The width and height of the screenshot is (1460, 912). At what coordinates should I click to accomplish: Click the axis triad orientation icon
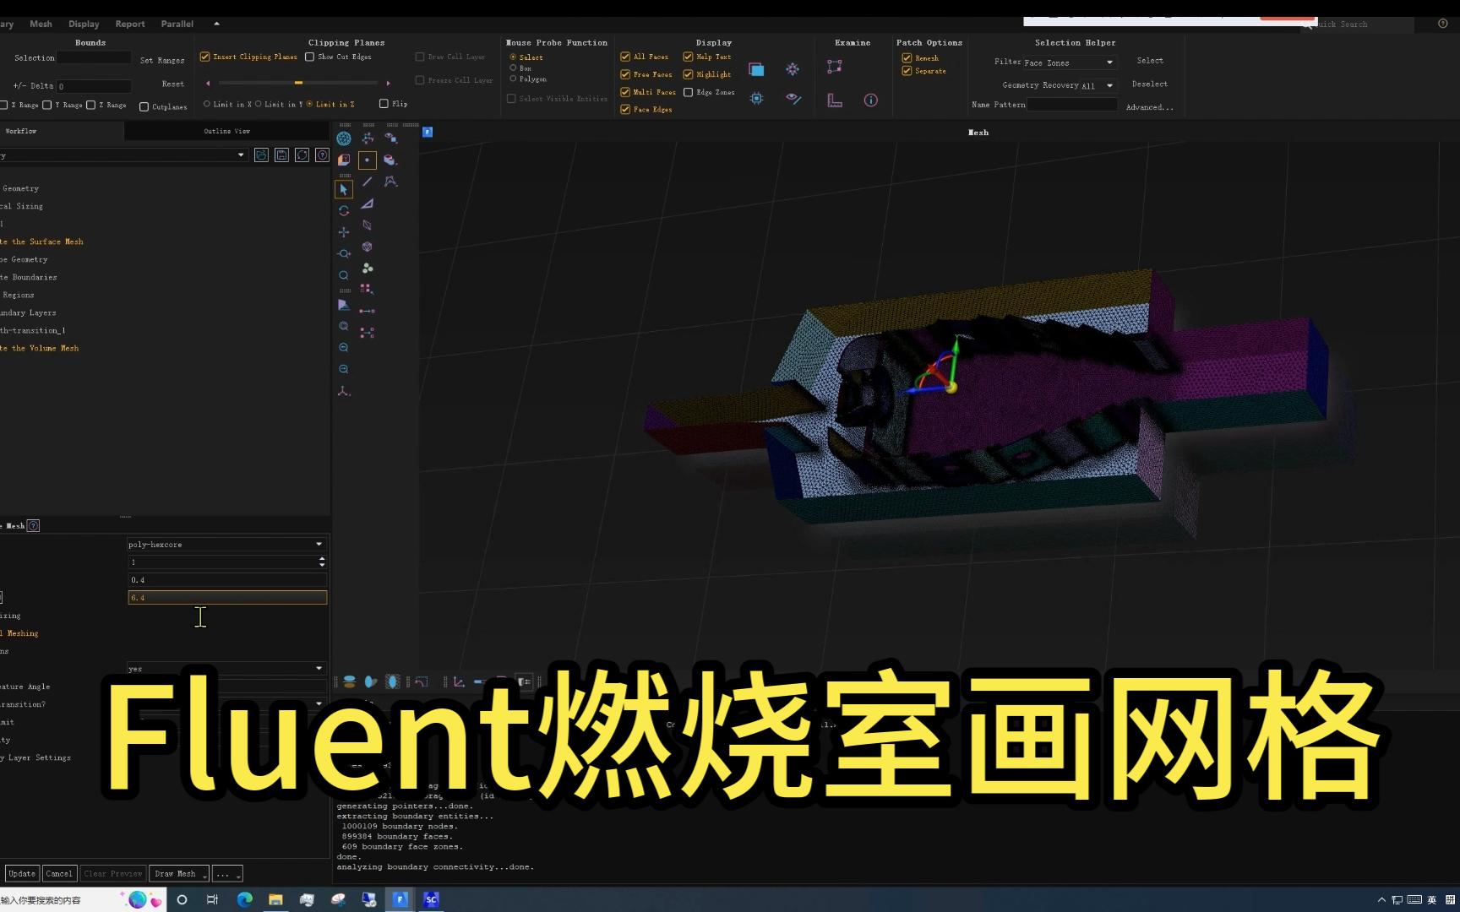click(x=344, y=391)
